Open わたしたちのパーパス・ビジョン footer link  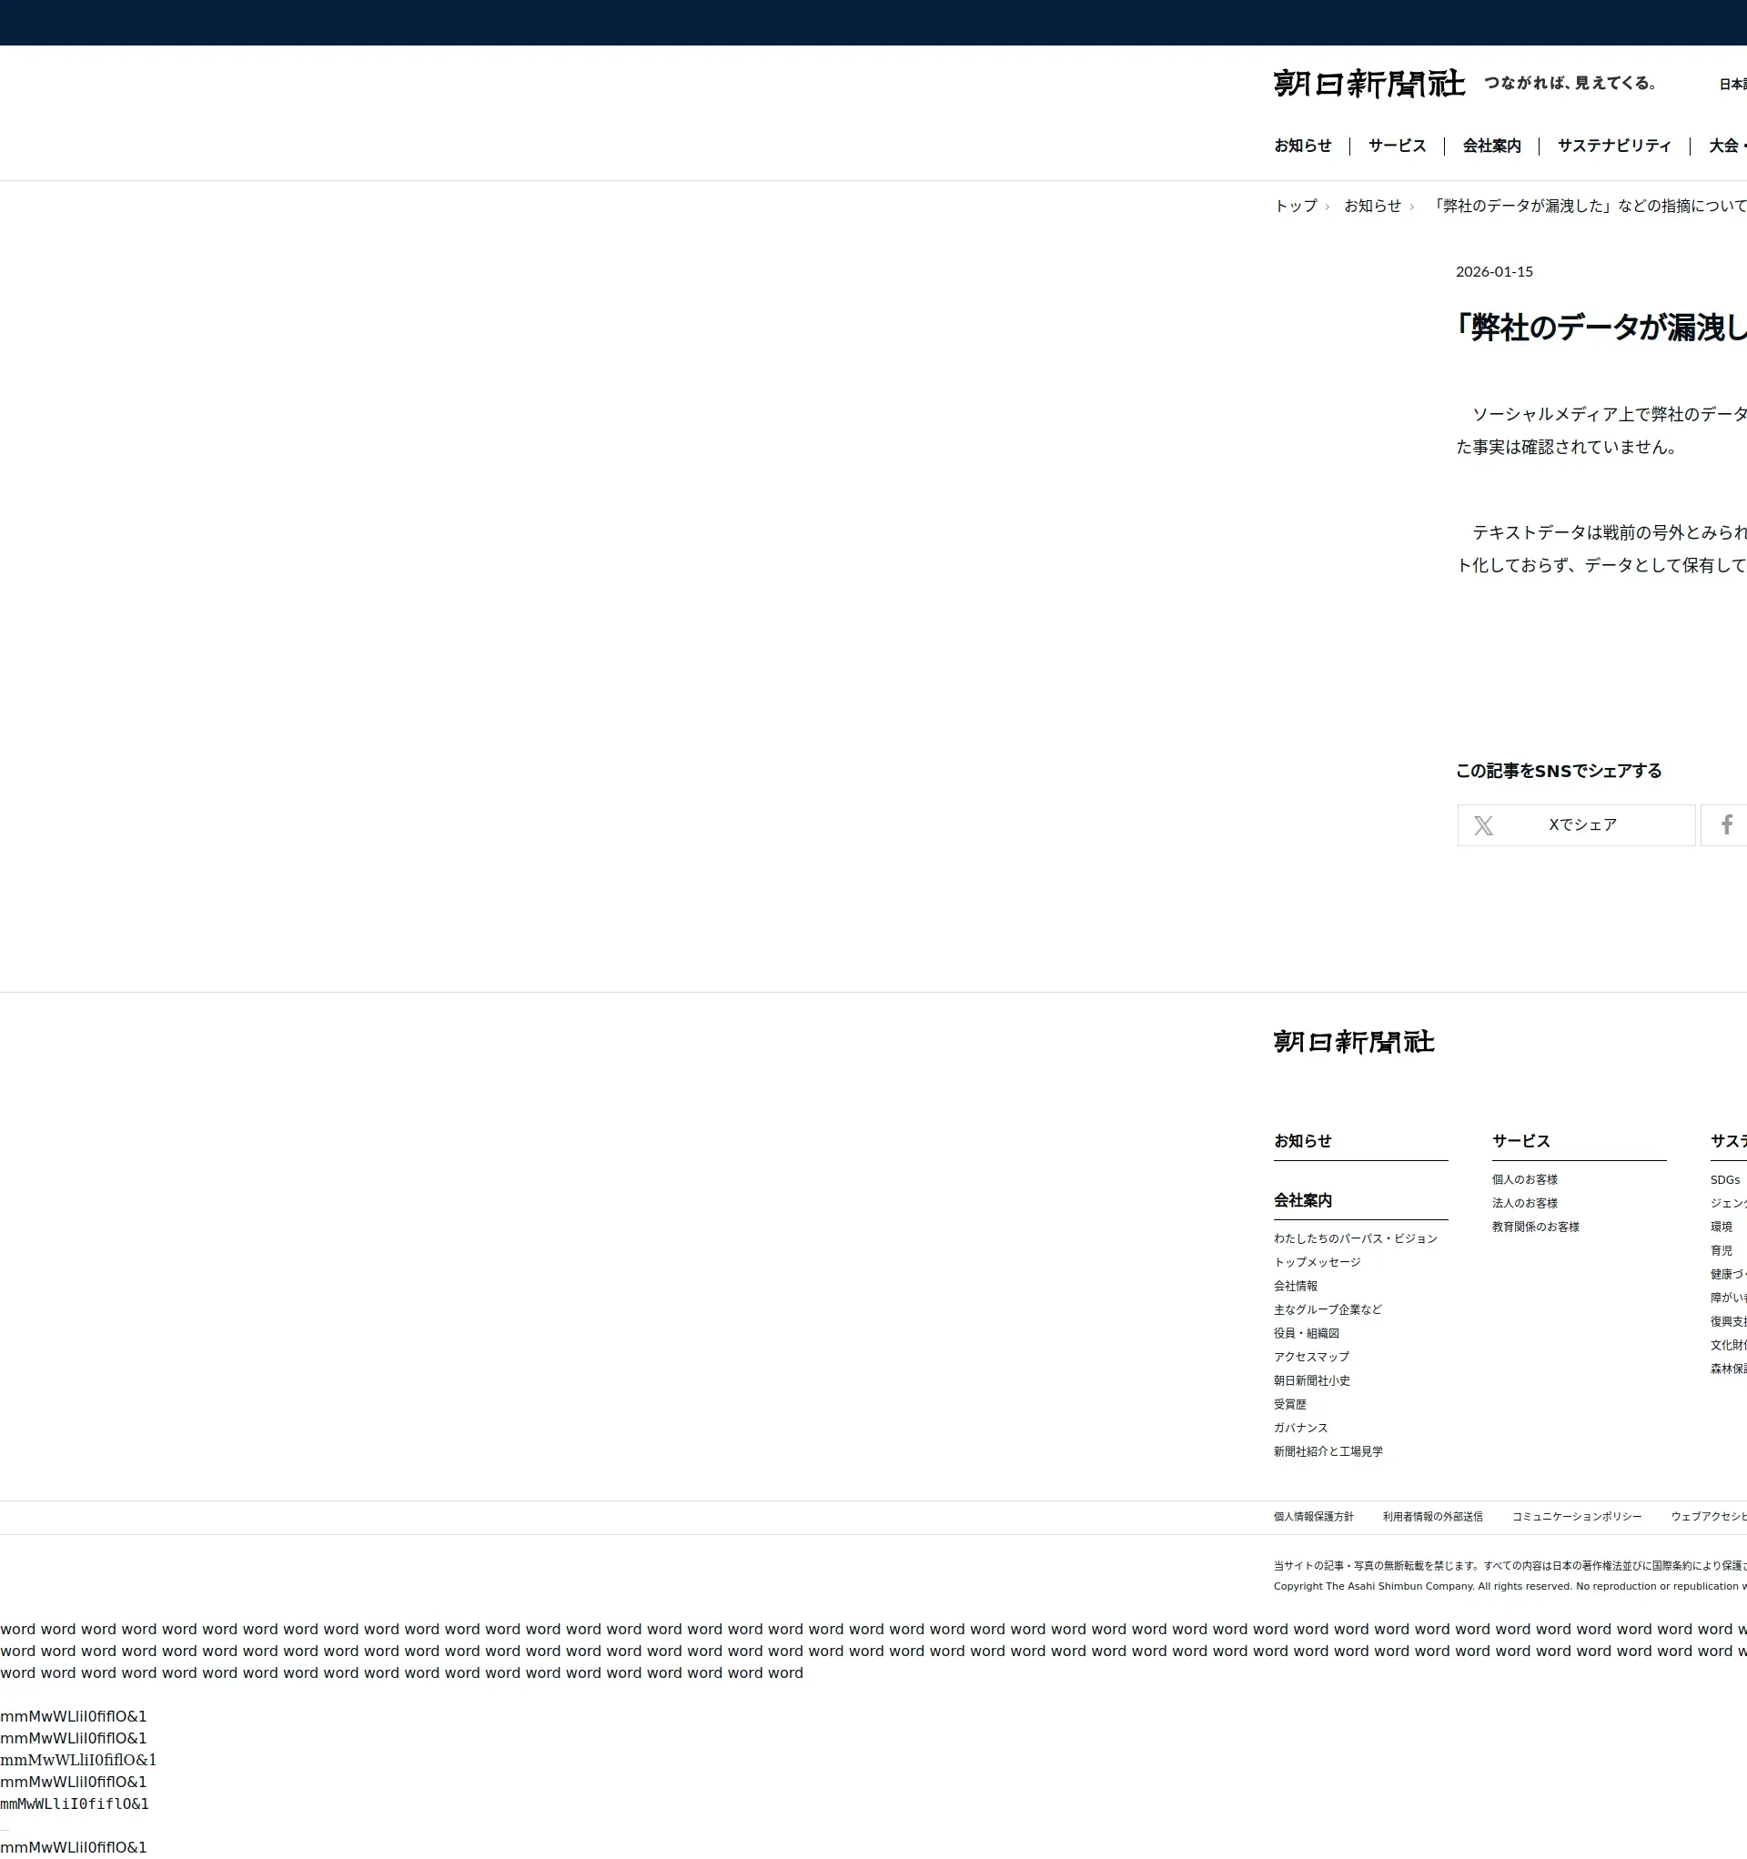point(1355,1239)
